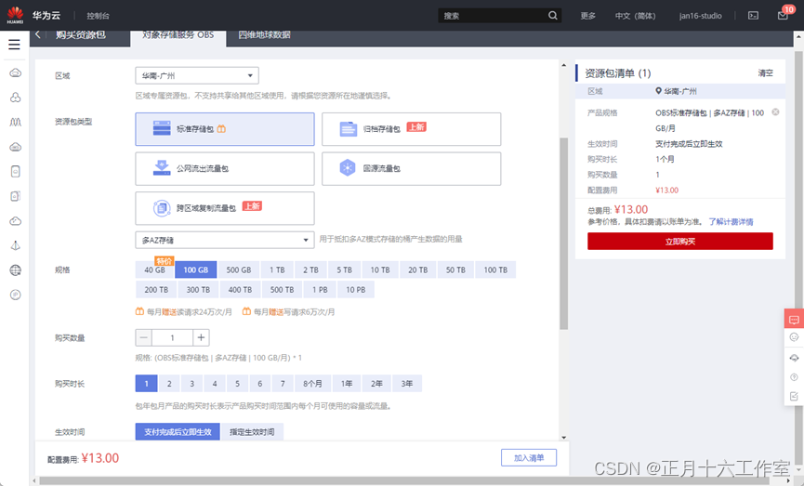Screen dimensions: 804x486
Task: Decrease quantity with minus button
Action: 143,337
